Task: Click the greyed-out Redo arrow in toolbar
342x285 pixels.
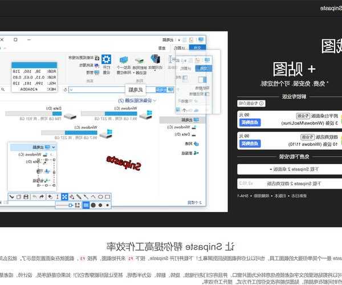Action: coord(34,197)
